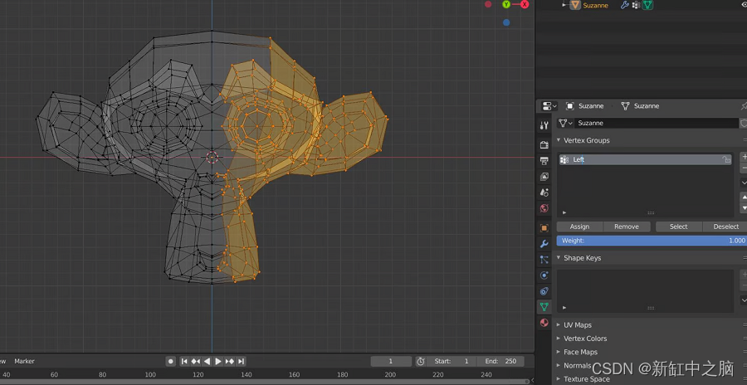Toggle auto keying record button
This screenshot has height=385, width=747.
171,362
